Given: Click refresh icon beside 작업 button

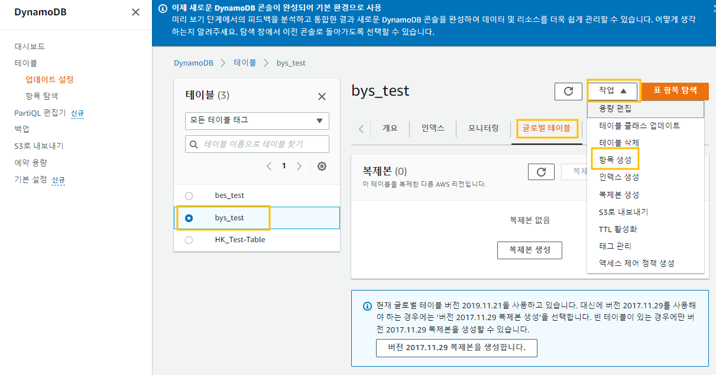Looking at the screenshot, I should click(x=568, y=92).
